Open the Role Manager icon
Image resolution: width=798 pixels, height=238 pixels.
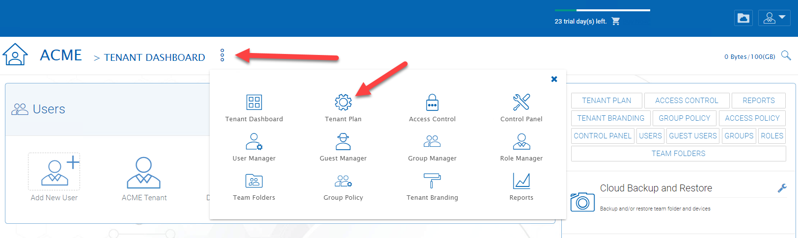pos(521,141)
